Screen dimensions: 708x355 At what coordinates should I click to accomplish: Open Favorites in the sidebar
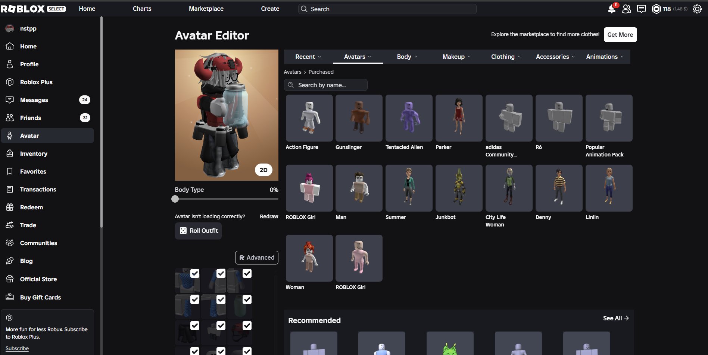click(x=47, y=171)
